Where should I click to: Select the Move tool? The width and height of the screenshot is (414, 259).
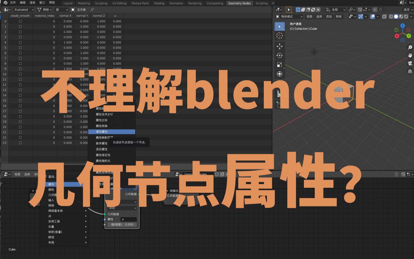point(280,46)
